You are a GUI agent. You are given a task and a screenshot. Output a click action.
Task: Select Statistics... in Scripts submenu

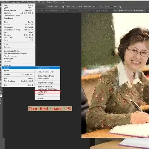47,94
